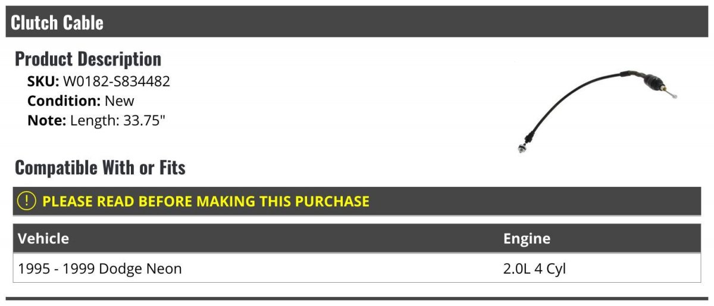
Task: Click the 2.0L 4 Cyl engine cell
Action: pos(534,268)
